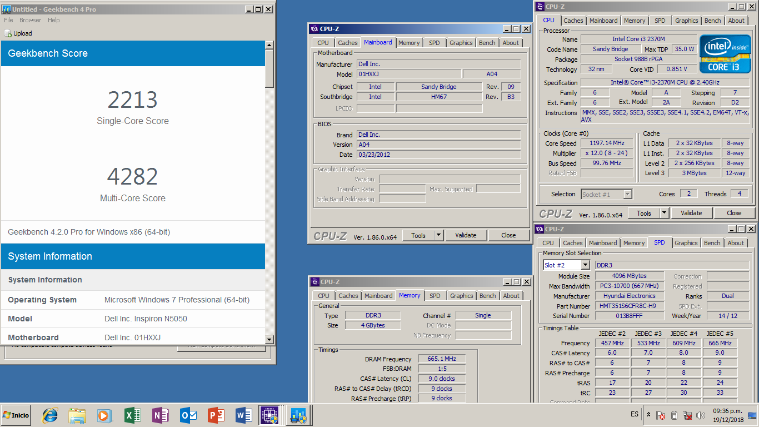Click Validate in the CPU window
Screen dimensions: 759x427
tap(691, 213)
